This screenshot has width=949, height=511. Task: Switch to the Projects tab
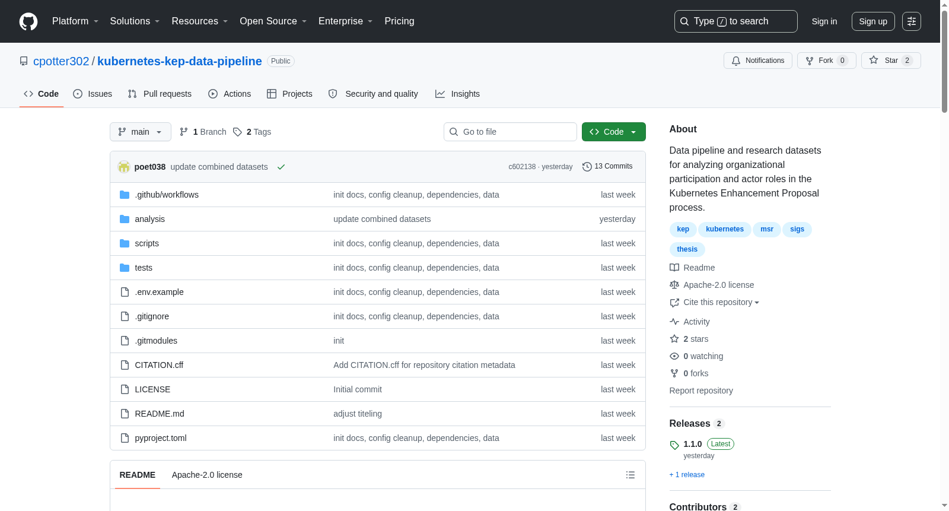[x=289, y=94]
